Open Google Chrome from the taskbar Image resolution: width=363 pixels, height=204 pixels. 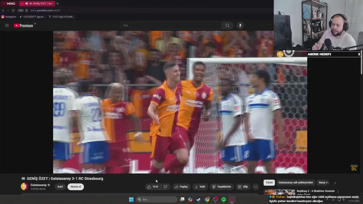click(207, 199)
